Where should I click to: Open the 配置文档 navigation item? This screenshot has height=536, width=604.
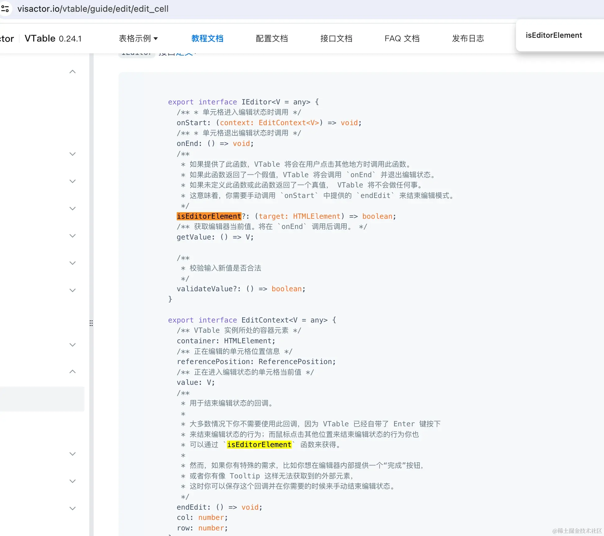point(272,38)
